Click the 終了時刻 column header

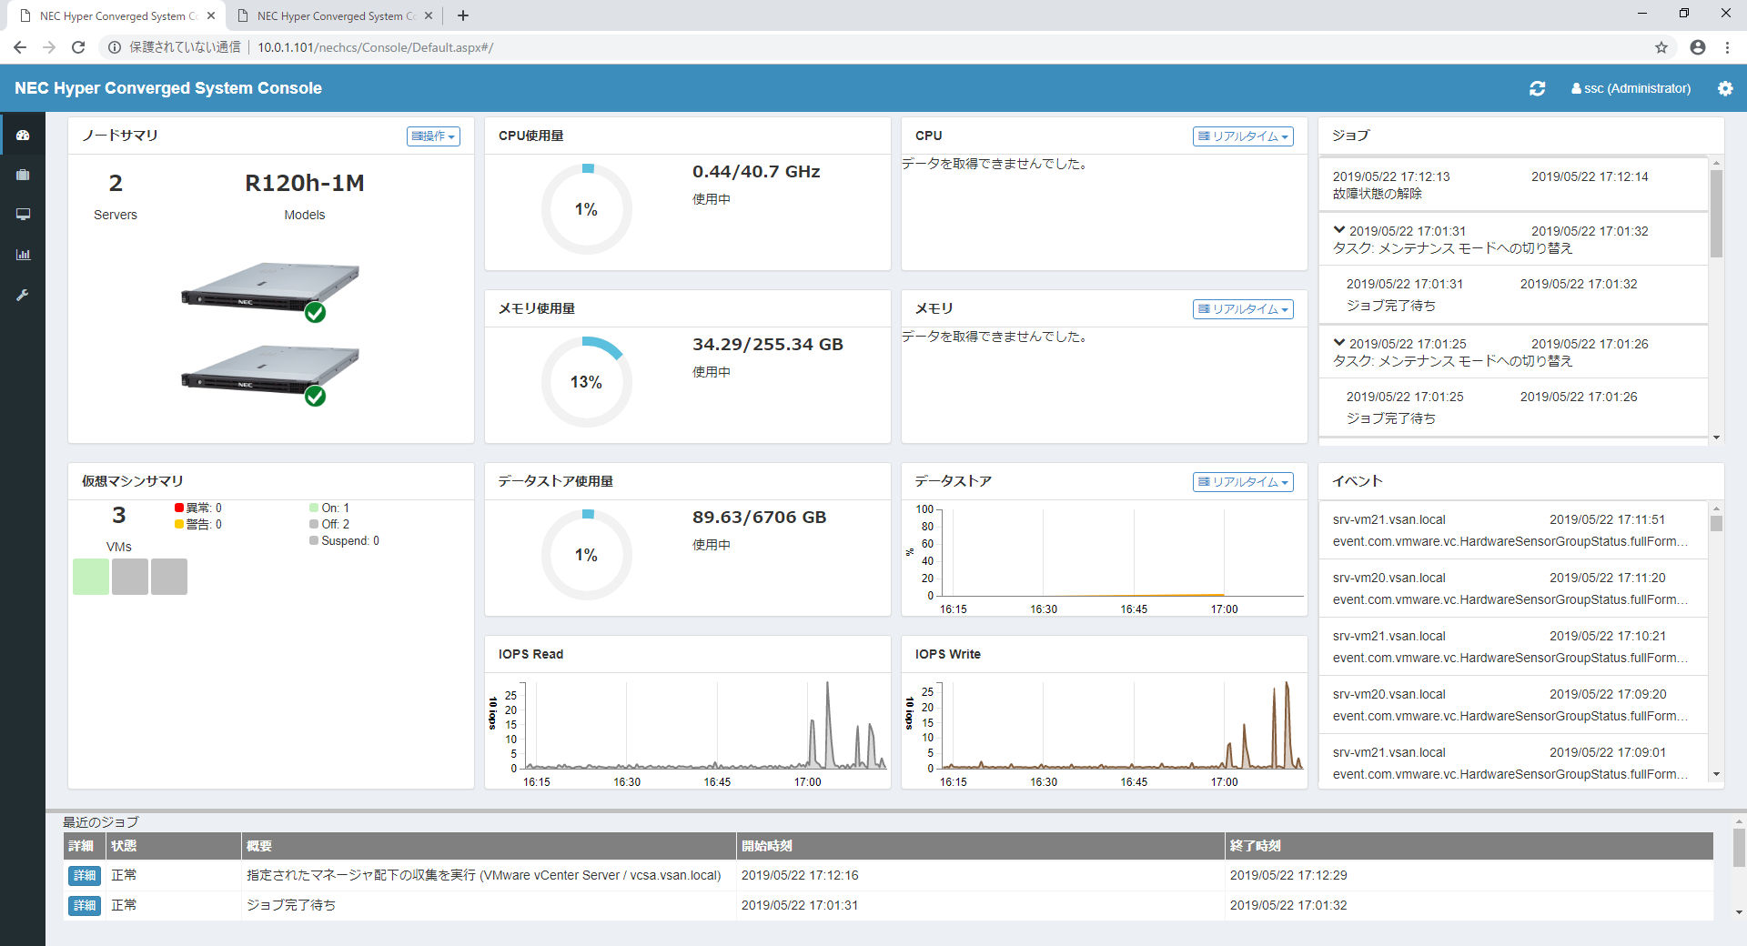[1469, 846]
